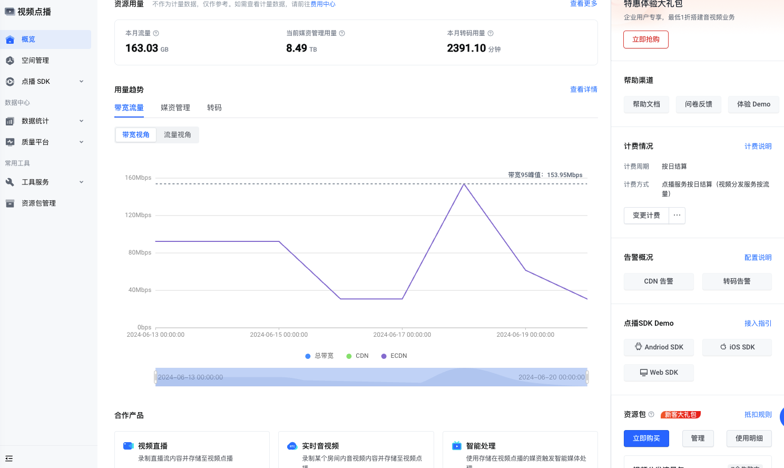The height and width of the screenshot is (468, 784).
Task: Expand 工具服务 menu chevron
Action: (81, 182)
